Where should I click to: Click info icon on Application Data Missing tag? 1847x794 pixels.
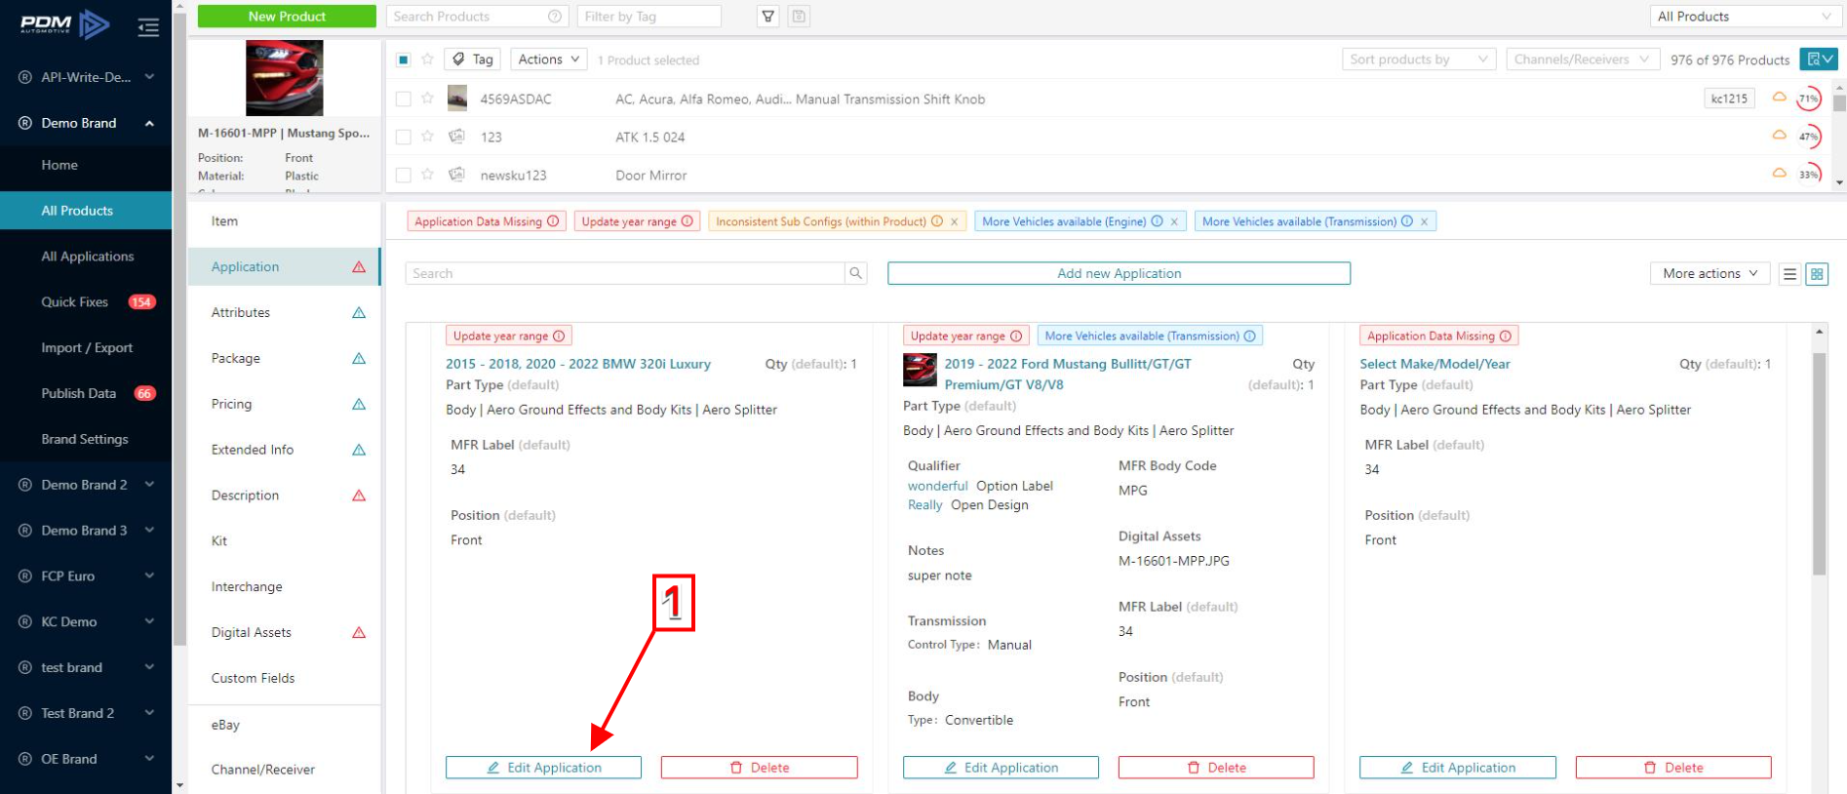point(553,221)
